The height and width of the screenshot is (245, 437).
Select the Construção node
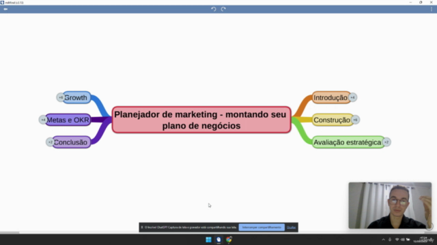pyautogui.click(x=333, y=120)
